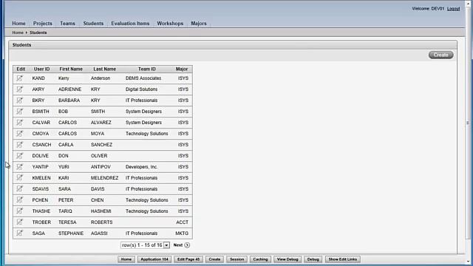Switch to the Projects tab
The width and height of the screenshot is (473, 266).
(43, 23)
